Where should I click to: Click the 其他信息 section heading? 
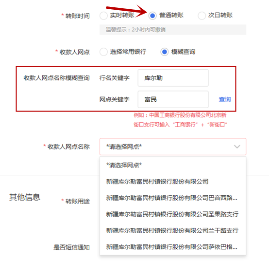point(25,197)
